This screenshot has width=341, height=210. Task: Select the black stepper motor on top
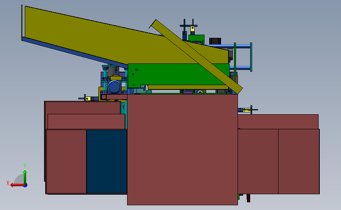215,41
